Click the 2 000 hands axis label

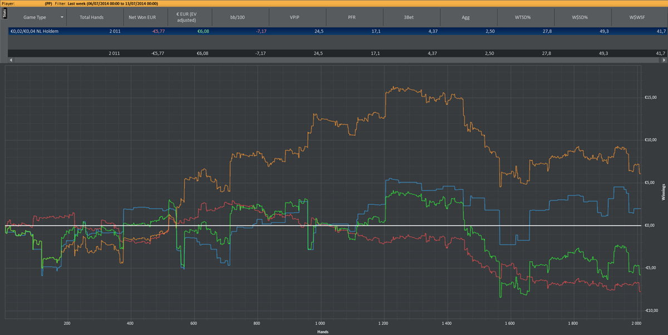pos(636,323)
